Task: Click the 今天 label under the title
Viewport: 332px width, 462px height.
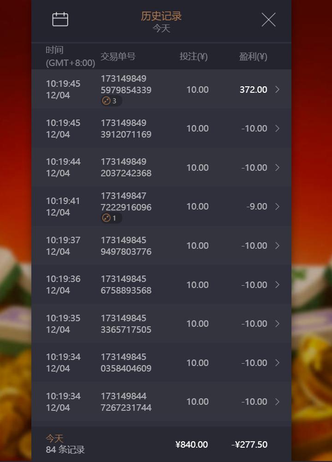Action: [x=161, y=28]
